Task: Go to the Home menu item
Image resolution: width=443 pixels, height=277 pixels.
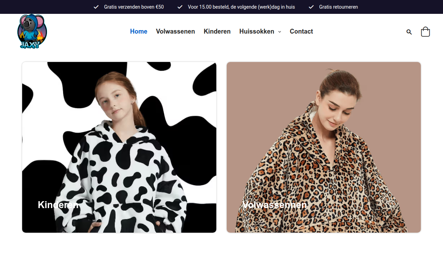Action: pyautogui.click(x=139, y=32)
